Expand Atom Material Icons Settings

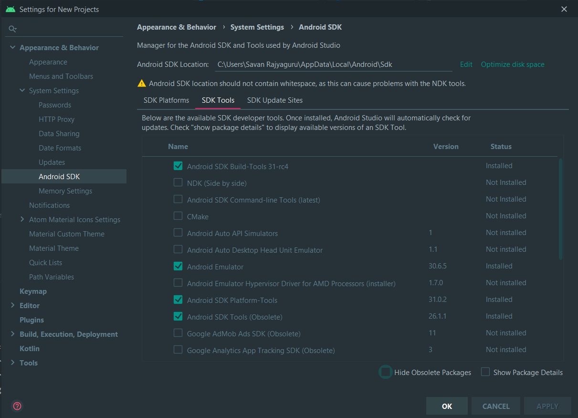pos(22,219)
